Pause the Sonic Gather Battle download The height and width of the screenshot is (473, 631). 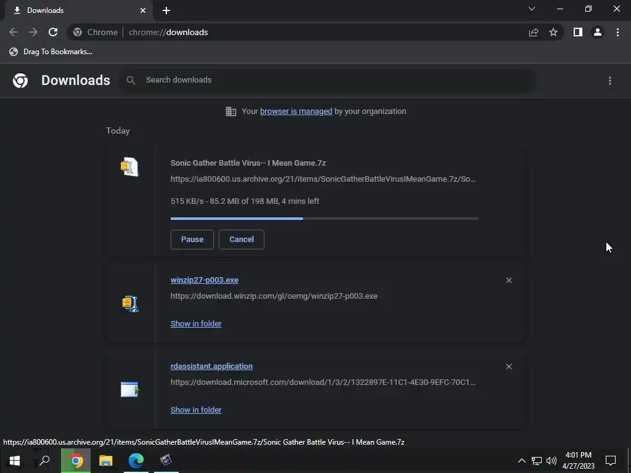click(x=192, y=240)
